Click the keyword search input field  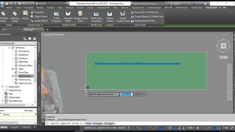point(148,3)
